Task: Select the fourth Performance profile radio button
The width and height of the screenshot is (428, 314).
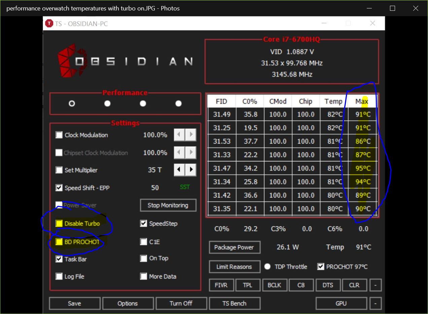Action: point(179,103)
